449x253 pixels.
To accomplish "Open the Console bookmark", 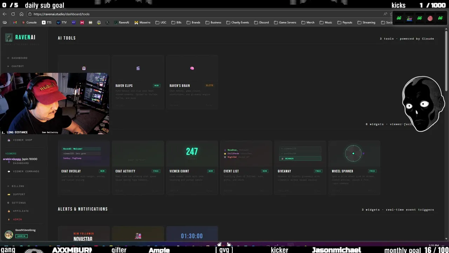I will [x=29, y=22].
